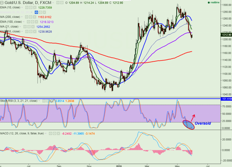232x167 pixels.
Task: Remove the Ichimoku indicator
Action: pos(44,12)
